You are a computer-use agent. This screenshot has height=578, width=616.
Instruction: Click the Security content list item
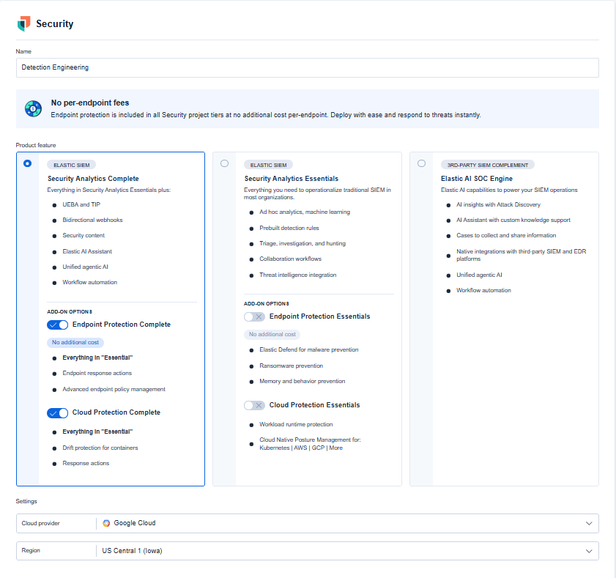(84, 235)
